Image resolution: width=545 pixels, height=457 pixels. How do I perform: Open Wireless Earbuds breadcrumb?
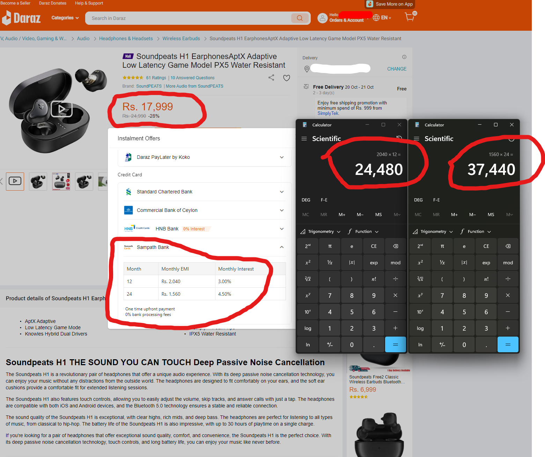click(181, 38)
